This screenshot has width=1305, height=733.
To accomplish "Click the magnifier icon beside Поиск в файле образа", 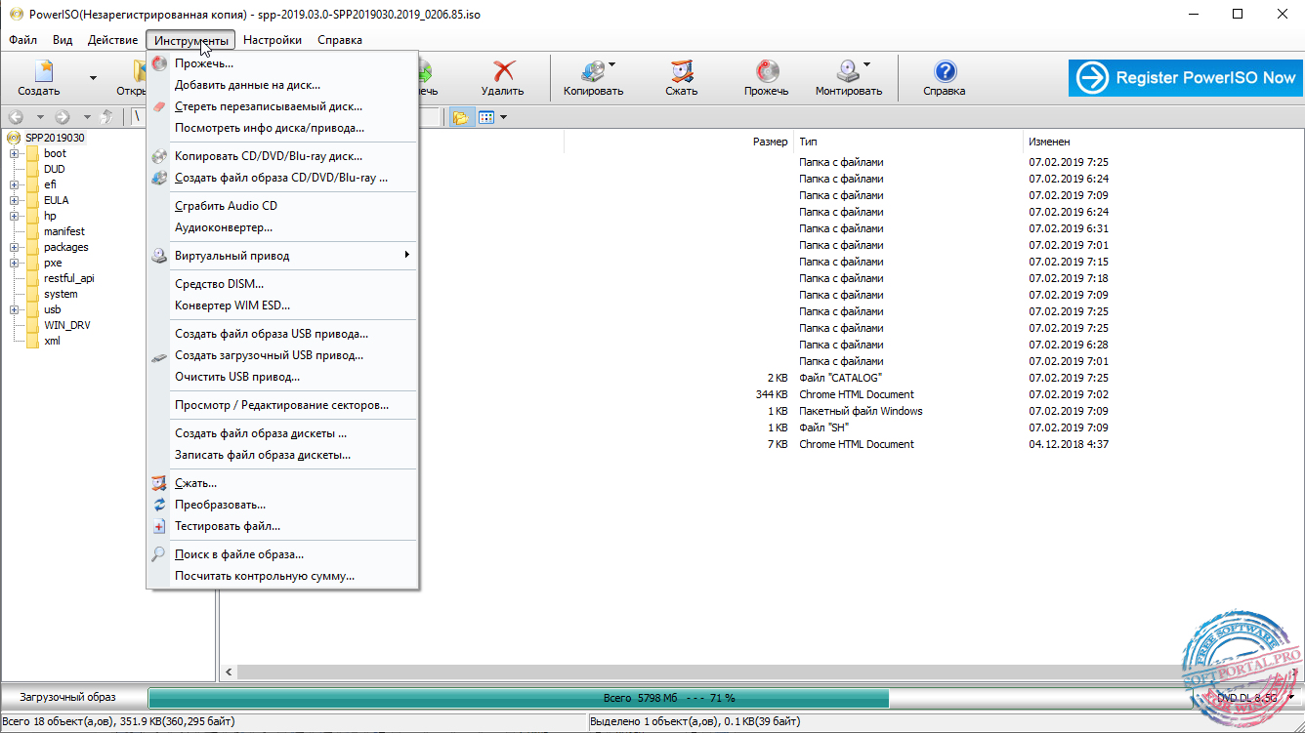I will coord(159,554).
